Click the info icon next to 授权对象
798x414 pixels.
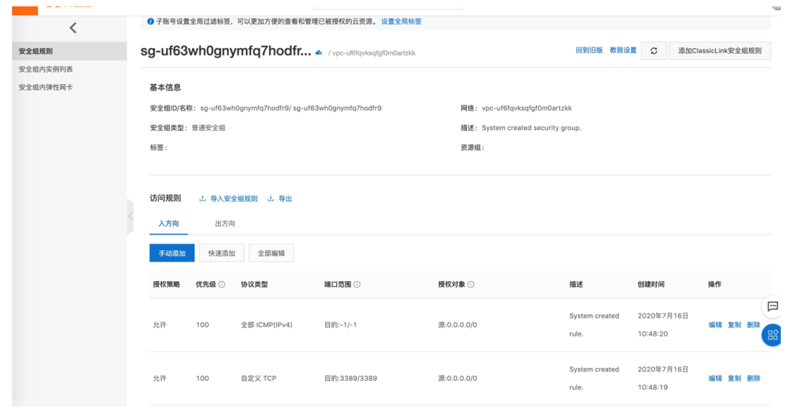pos(471,285)
